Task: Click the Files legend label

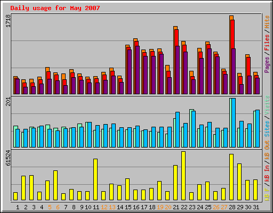Action: tap(267, 43)
